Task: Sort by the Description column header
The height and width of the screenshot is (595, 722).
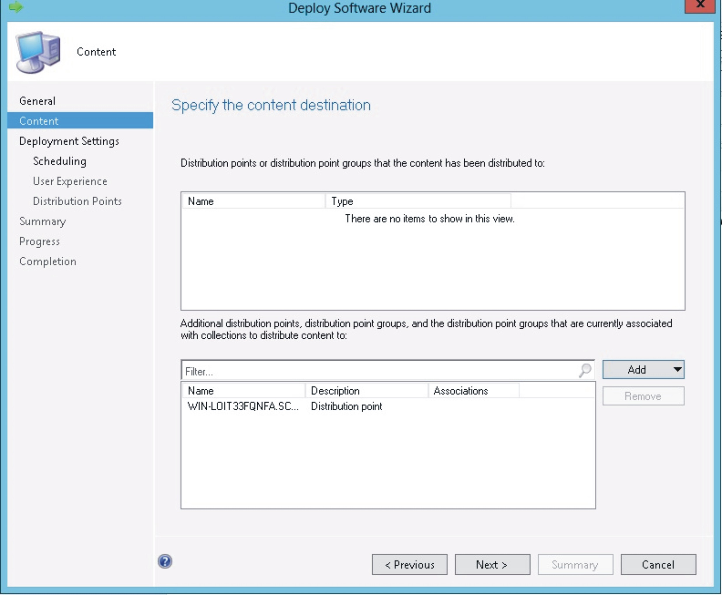Action: coord(367,391)
